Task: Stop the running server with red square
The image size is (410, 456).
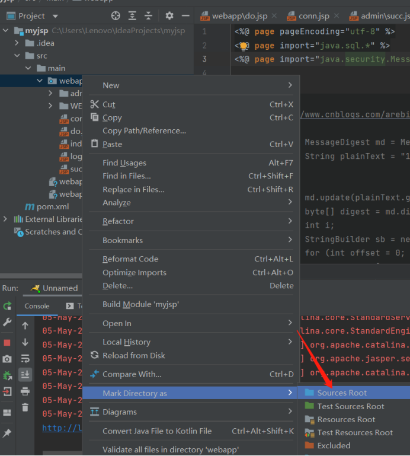Action: 7,343
